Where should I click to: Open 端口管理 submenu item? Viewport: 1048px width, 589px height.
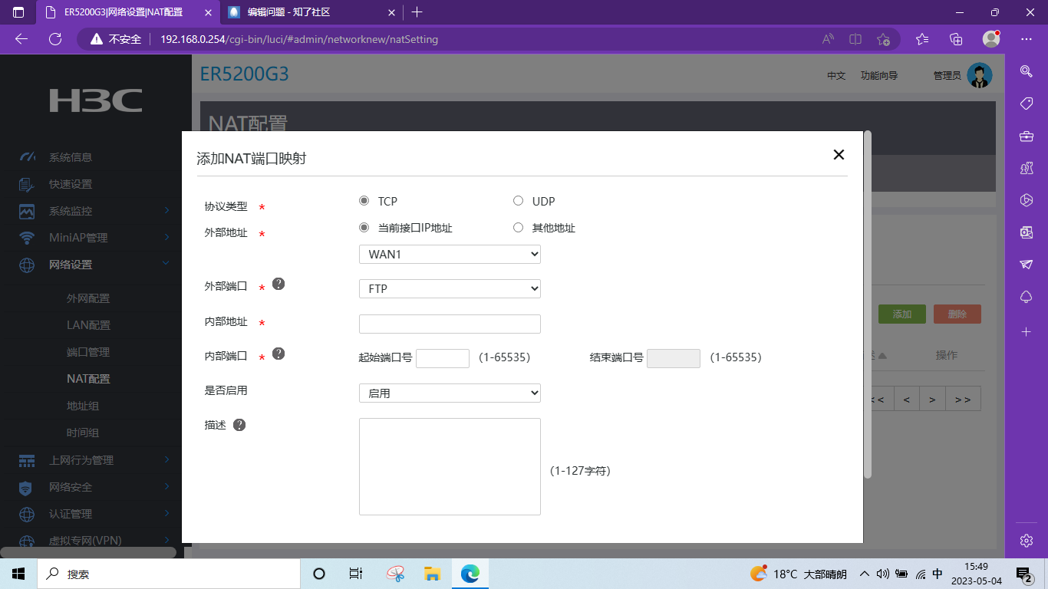(88, 352)
